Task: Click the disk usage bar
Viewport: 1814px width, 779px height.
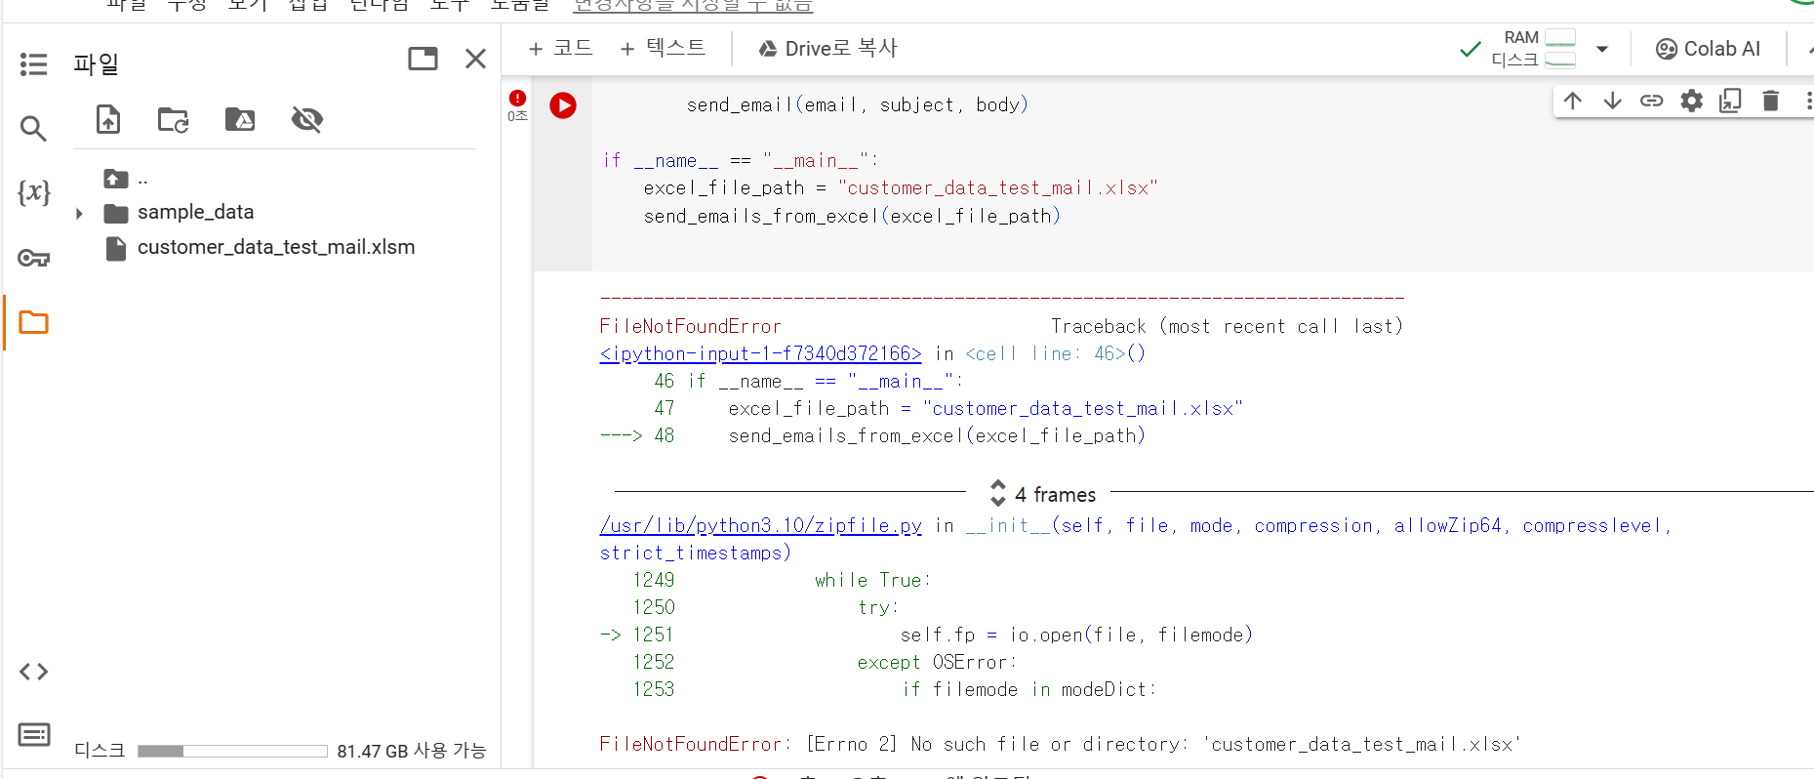Action: point(232,751)
